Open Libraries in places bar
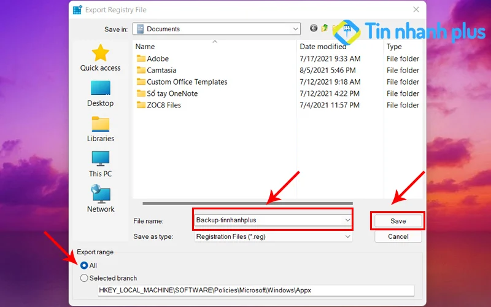Image resolution: width=491 pixels, height=307 pixels. tap(100, 129)
